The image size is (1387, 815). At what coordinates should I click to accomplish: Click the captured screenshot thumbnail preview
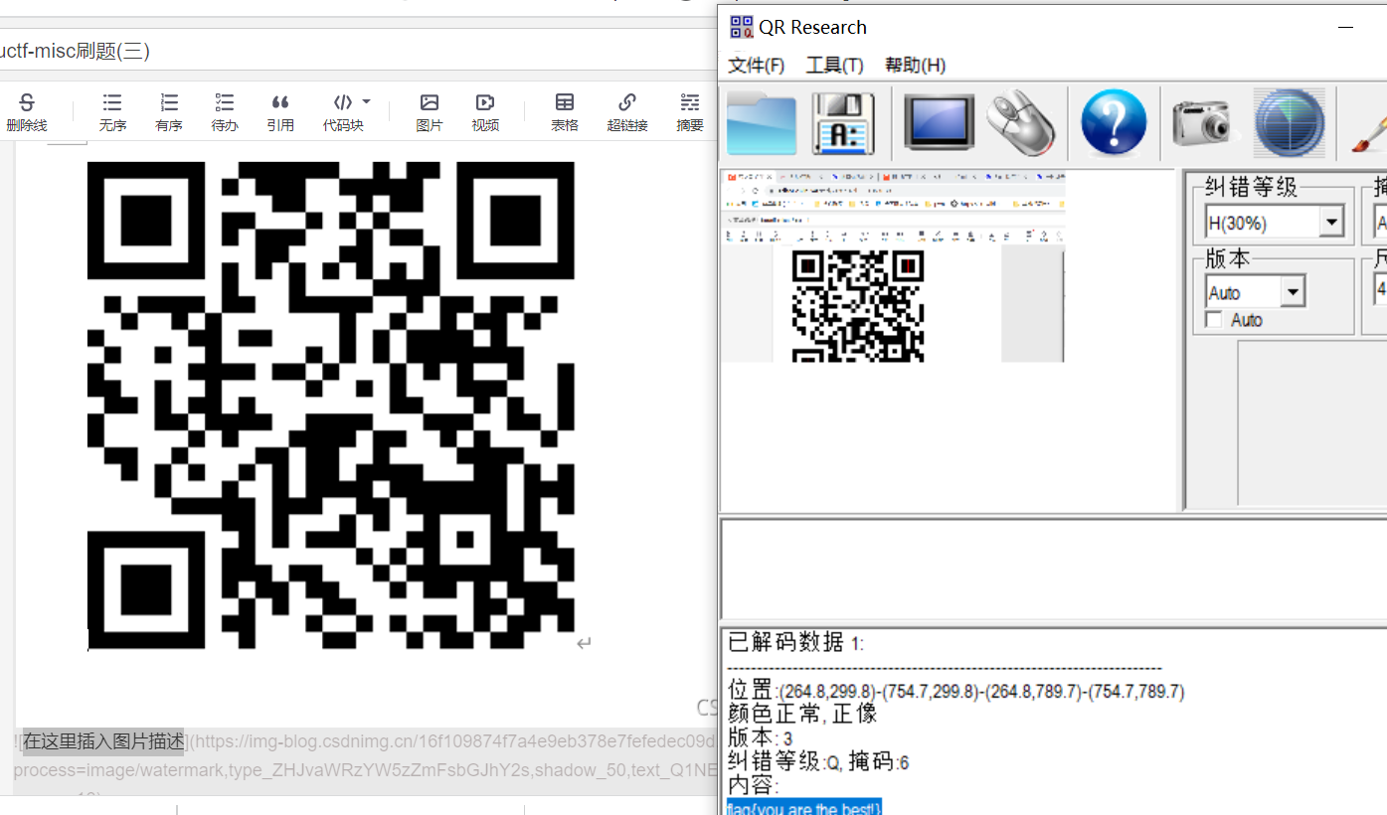[x=893, y=266]
